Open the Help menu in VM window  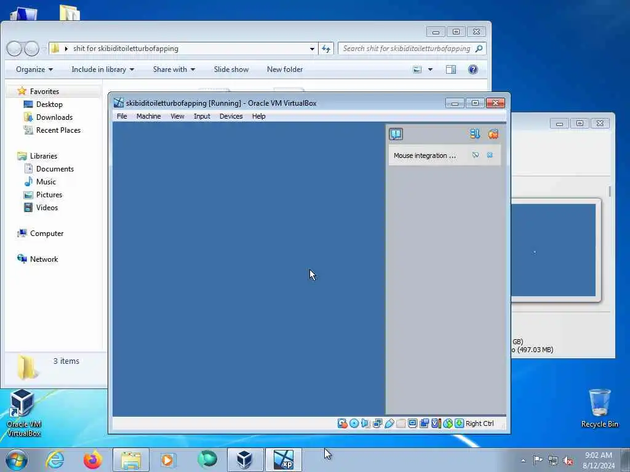pyautogui.click(x=259, y=116)
